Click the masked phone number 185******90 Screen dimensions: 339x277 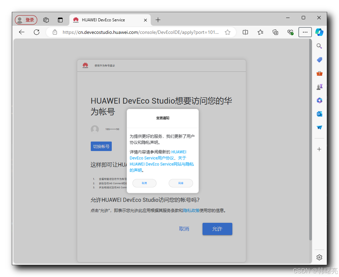(112, 129)
